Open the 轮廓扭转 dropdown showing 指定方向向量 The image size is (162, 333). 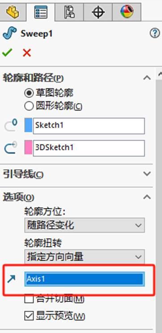85,257
